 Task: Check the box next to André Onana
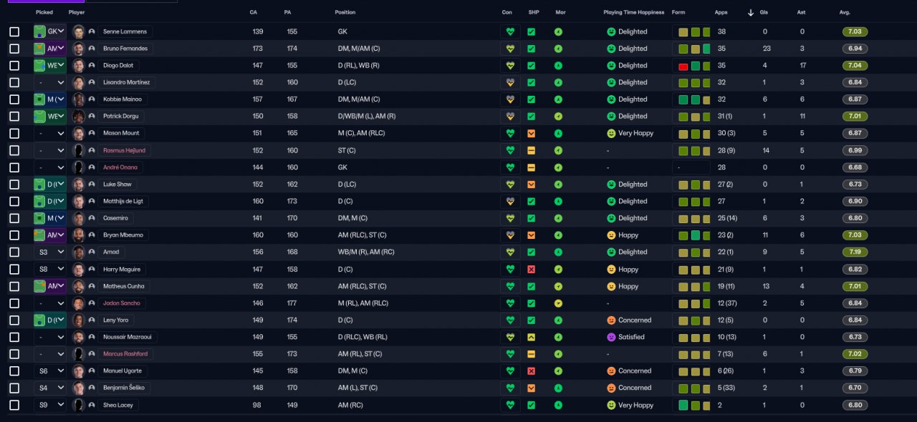[x=14, y=167]
